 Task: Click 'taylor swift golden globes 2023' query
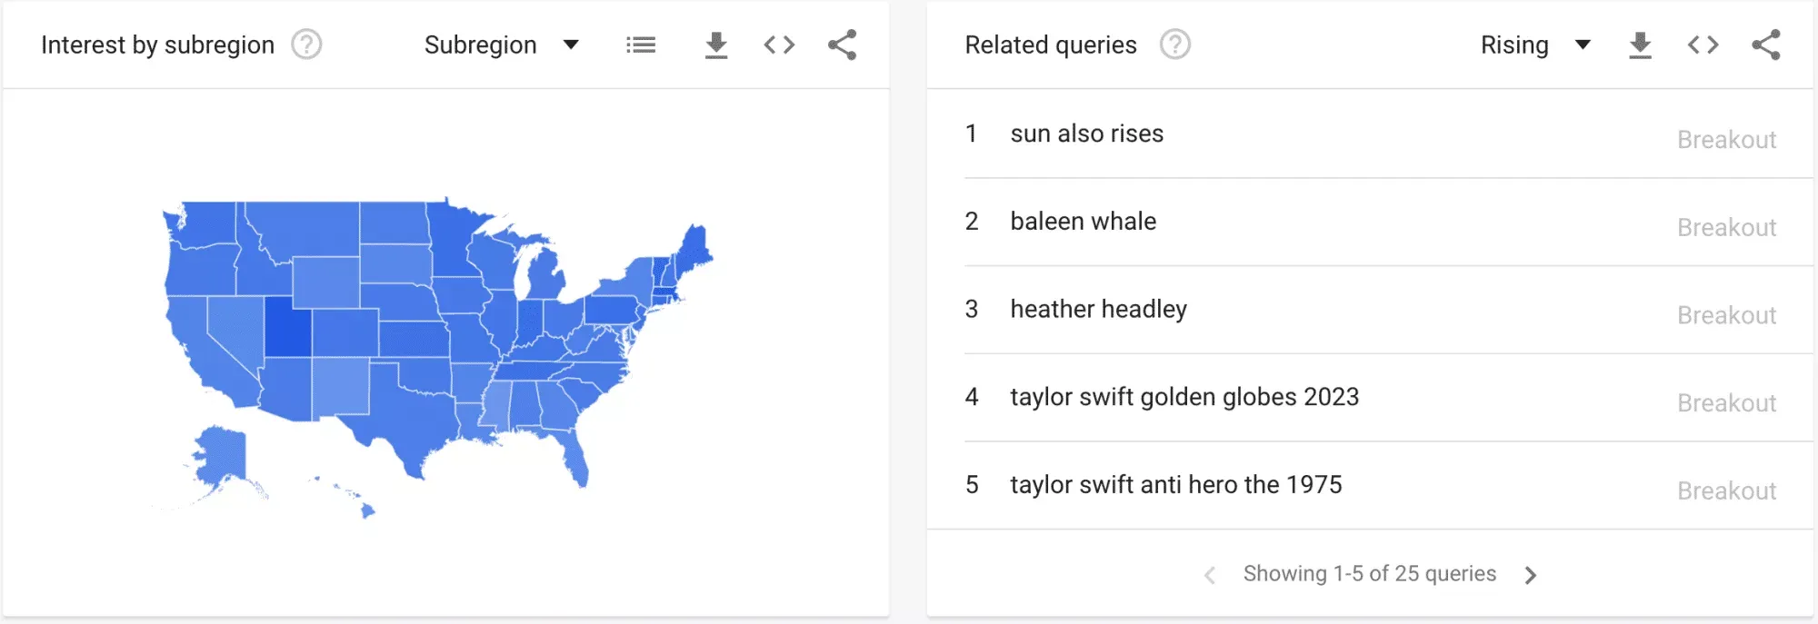point(1184,397)
